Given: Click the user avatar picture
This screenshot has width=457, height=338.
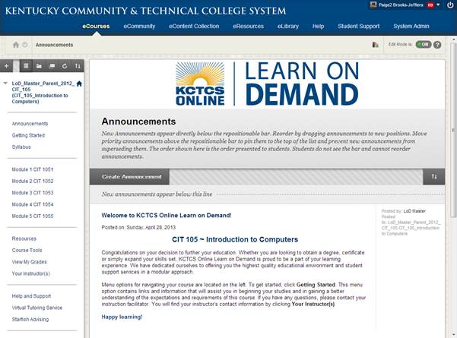Looking at the screenshot, I should 373,5.
